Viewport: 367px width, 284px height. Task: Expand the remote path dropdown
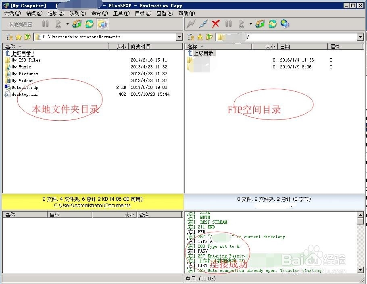(360, 37)
